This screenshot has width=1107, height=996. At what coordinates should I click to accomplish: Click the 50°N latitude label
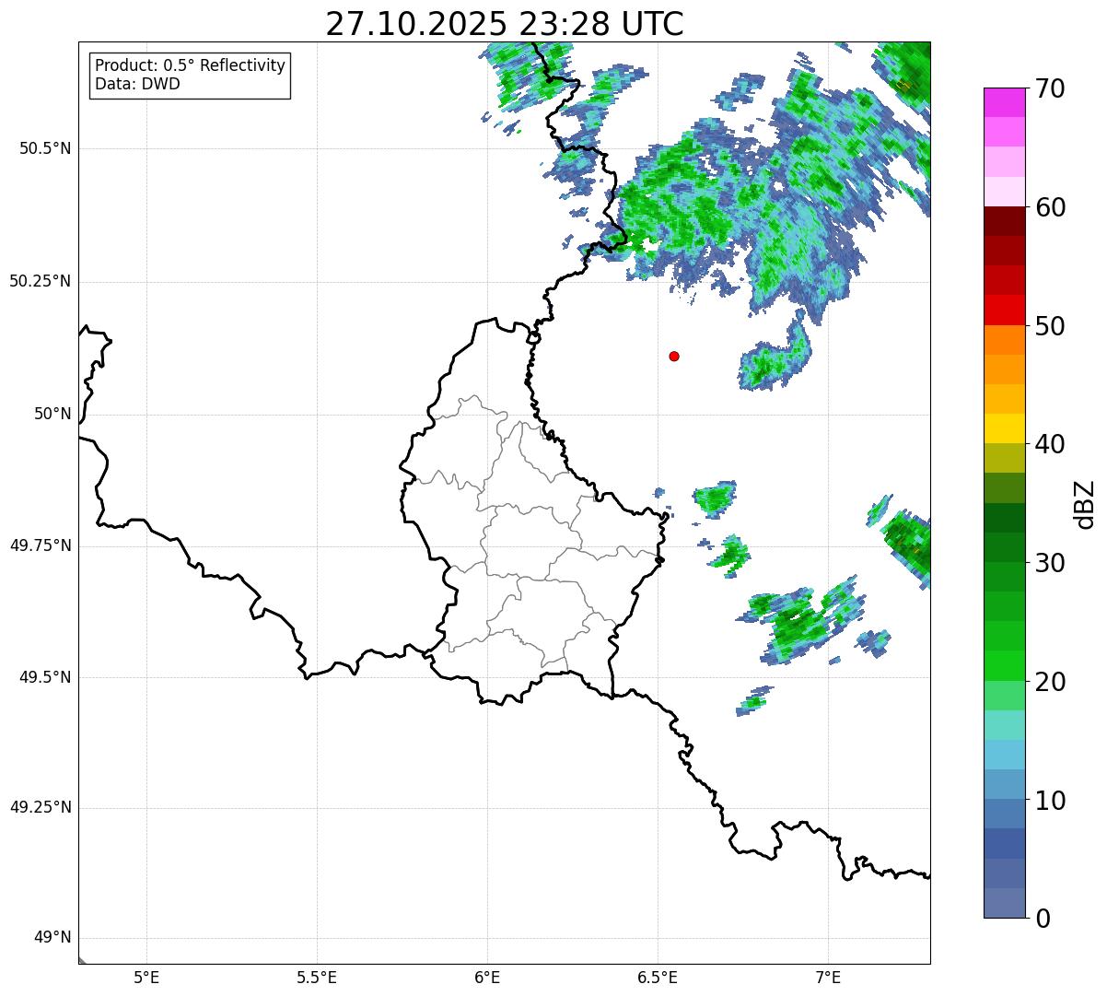(x=52, y=414)
